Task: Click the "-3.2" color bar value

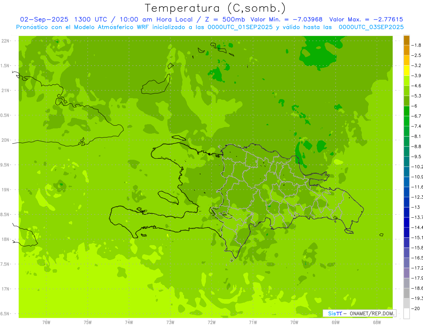Action: (x=416, y=65)
